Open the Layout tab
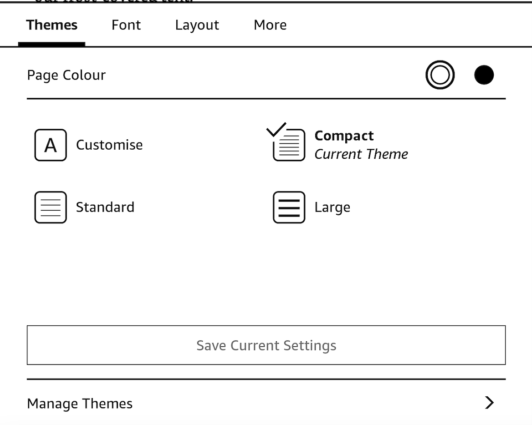This screenshot has height=425, width=532. (x=197, y=25)
